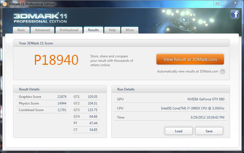
Task: Show the More tab
Action: pyautogui.click(x=130, y=30)
